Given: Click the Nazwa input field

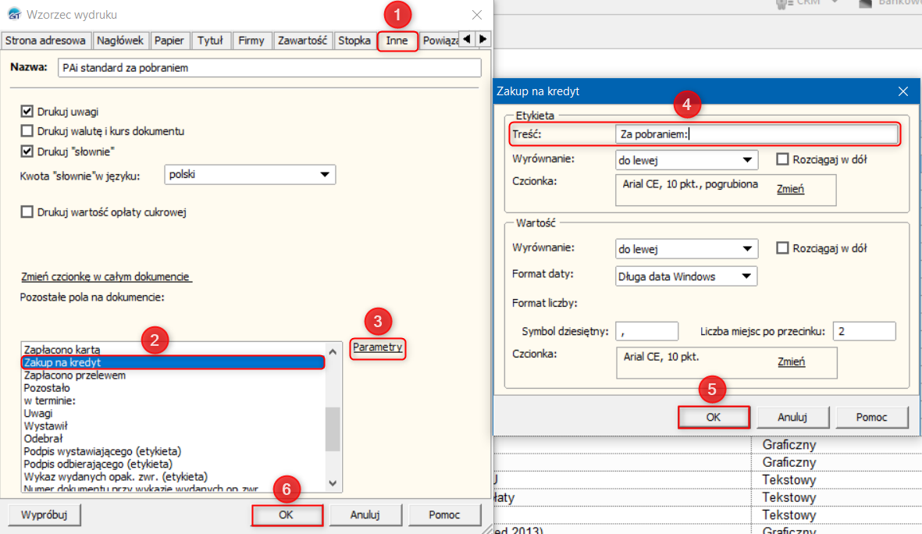Looking at the screenshot, I should 269,68.
